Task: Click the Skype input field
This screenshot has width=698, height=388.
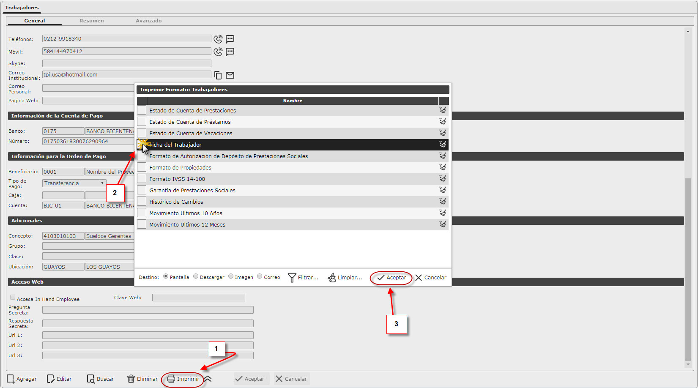Action: tap(127, 63)
